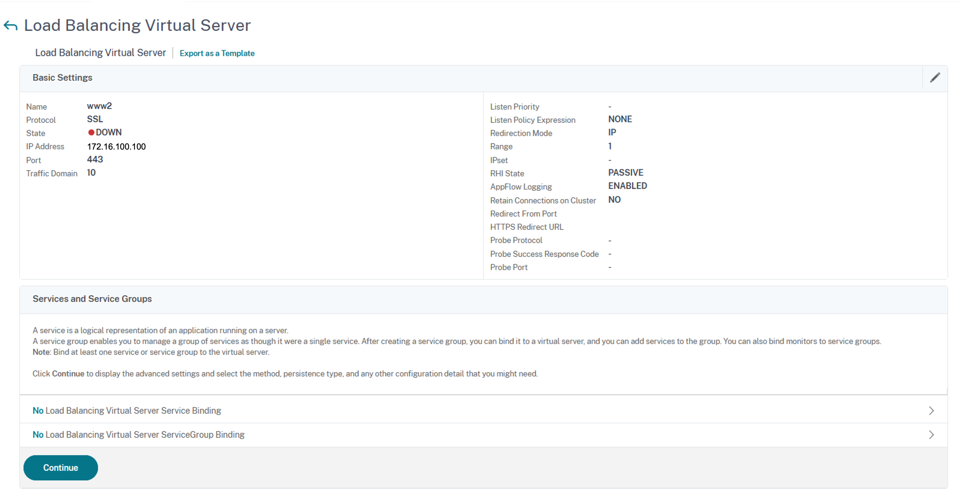This screenshot has height=497, width=962.
Task: Click the virtual server name www2
Action: [99, 106]
